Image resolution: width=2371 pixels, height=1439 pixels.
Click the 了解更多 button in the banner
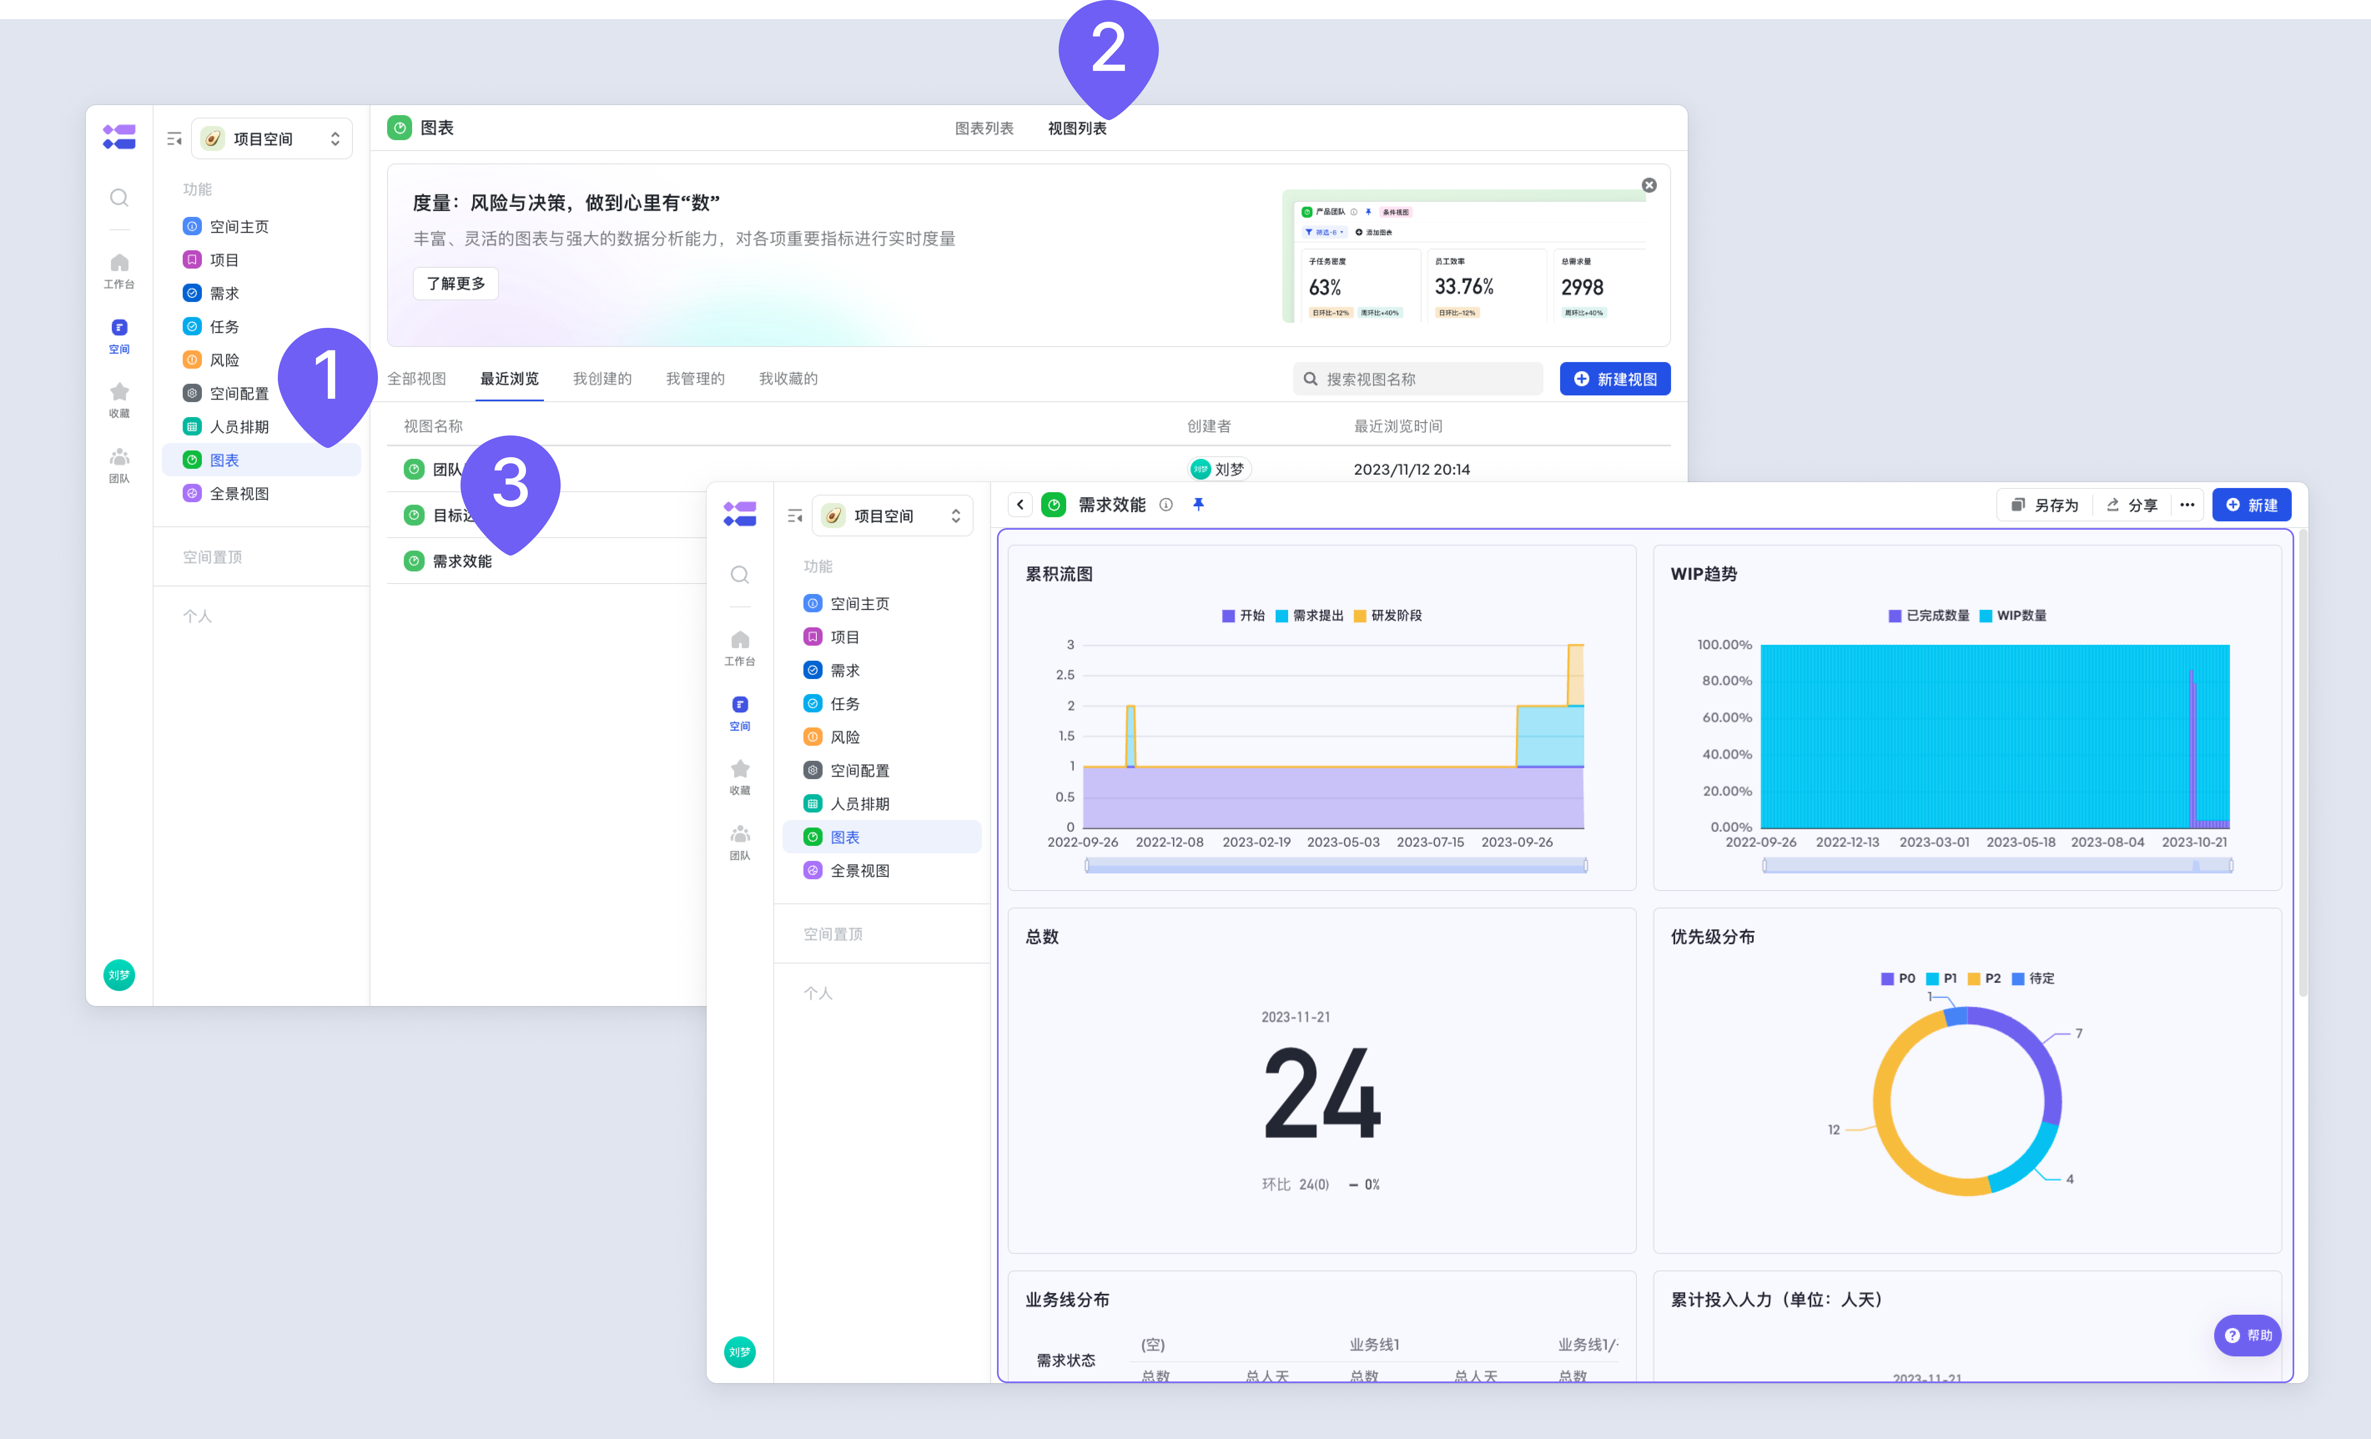click(x=456, y=284)
